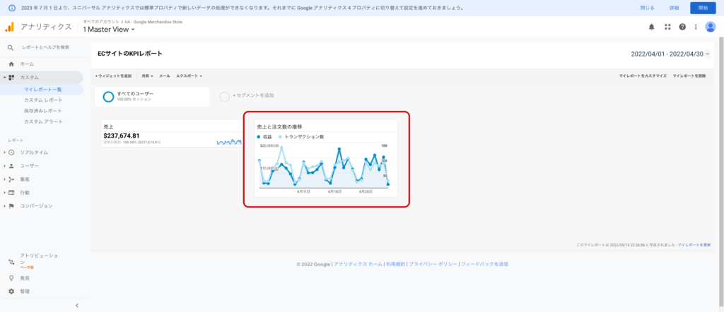Expand the リアルタイム report section

[x=5, y=152]
